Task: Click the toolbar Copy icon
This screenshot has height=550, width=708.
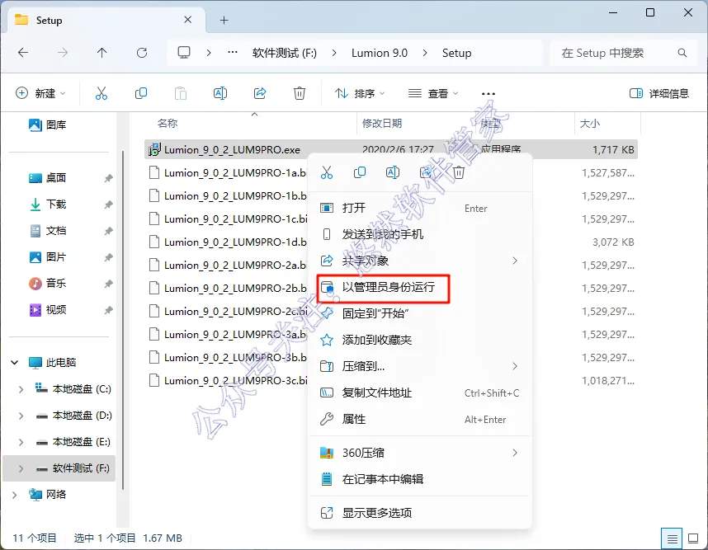Action: [x=141, y=93]
